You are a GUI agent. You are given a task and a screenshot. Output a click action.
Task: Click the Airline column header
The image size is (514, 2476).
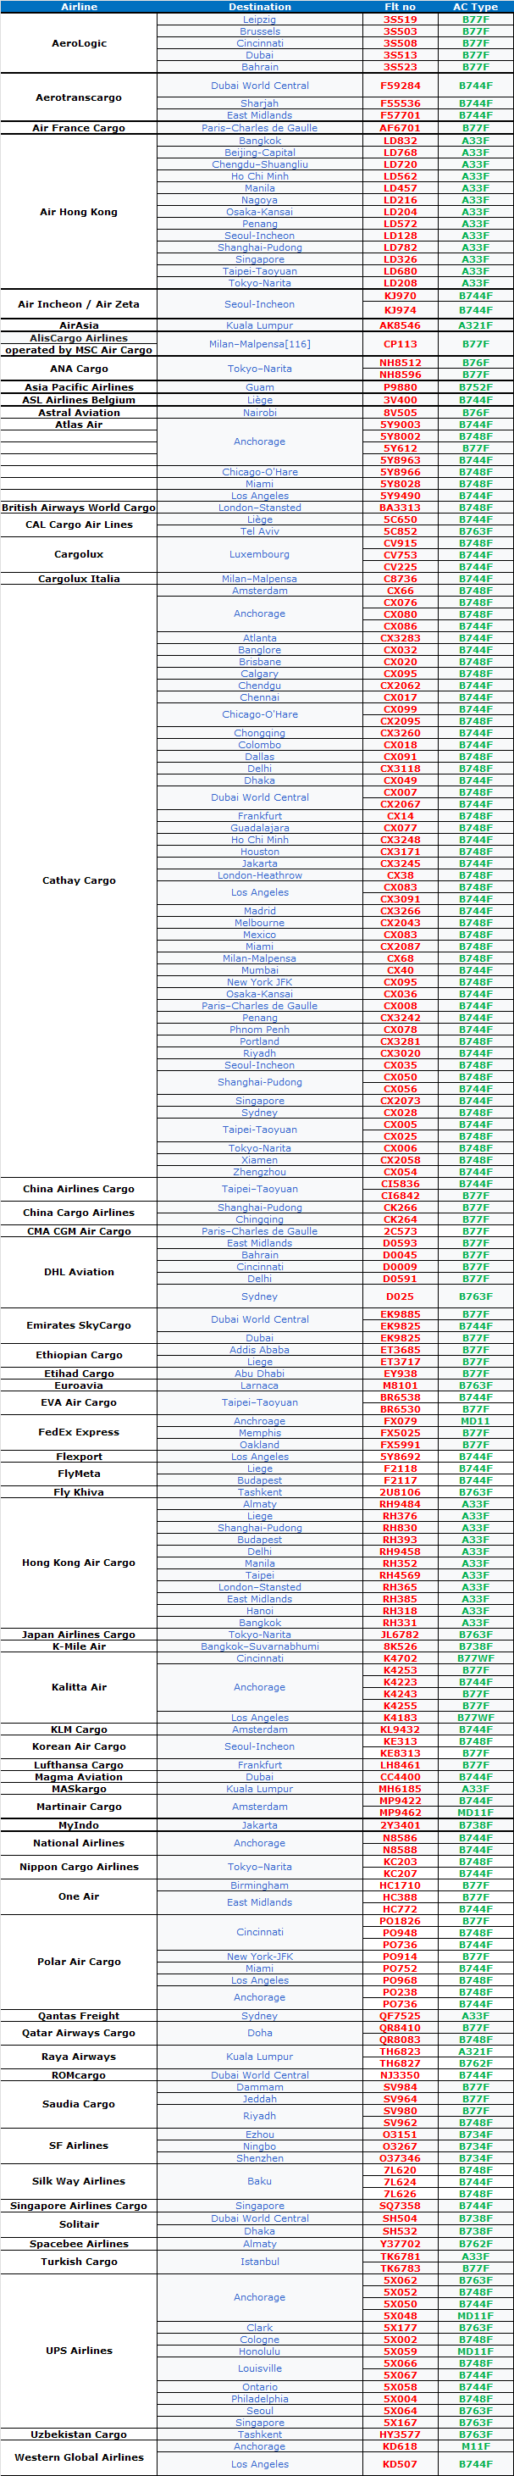click(79, 7)
